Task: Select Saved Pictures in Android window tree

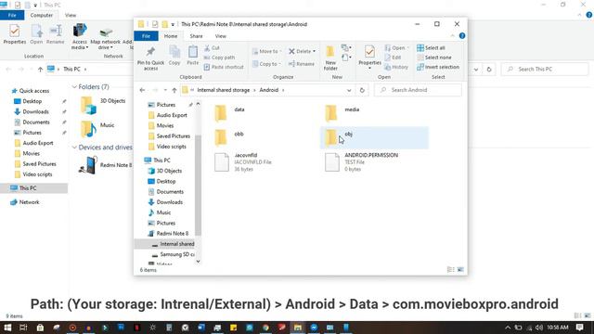Action: point(169,136)
